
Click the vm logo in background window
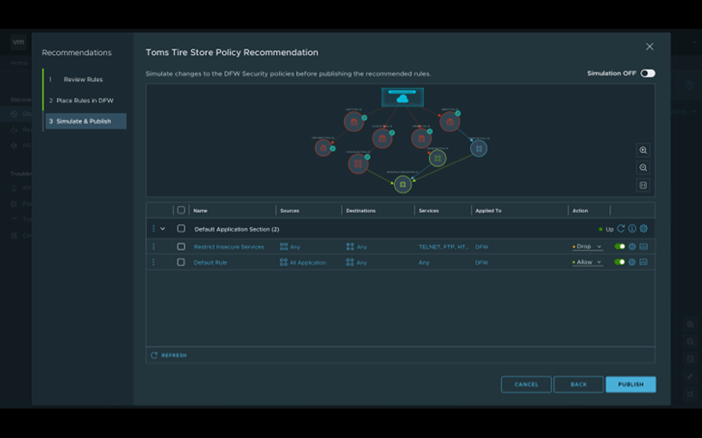coord(18,42)
